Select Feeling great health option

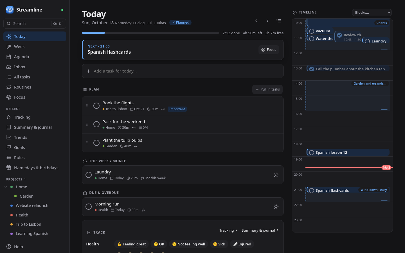[131, 244]
